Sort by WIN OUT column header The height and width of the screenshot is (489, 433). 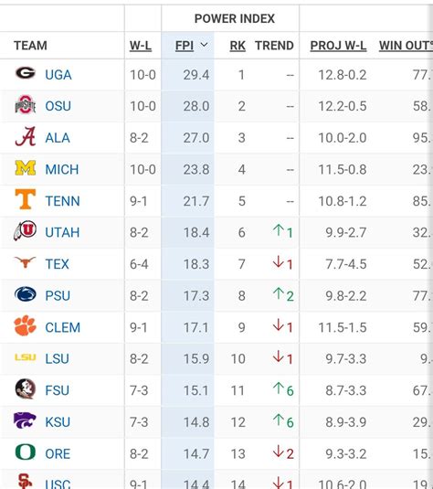[x=406, y=46]
